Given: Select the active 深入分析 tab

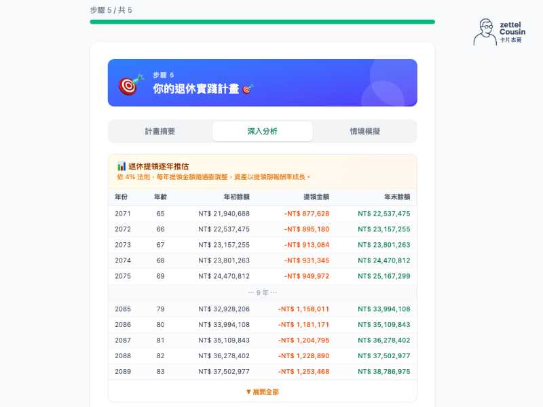Looking at the screenshot, I should (263, 131).
